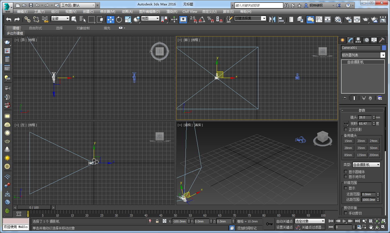Toggle the 2.5 Snaps icon
The image size is (390, 233).
click(193, 19)
